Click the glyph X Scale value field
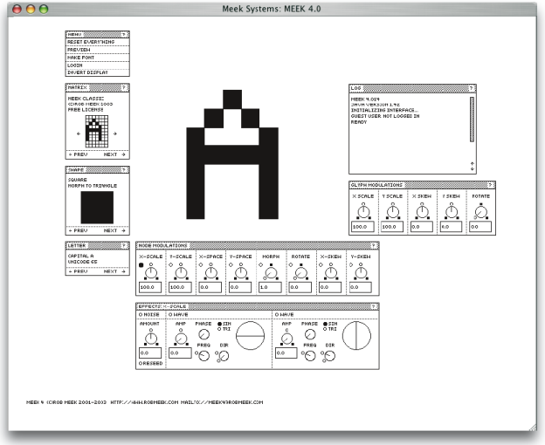 coord(362,227)
